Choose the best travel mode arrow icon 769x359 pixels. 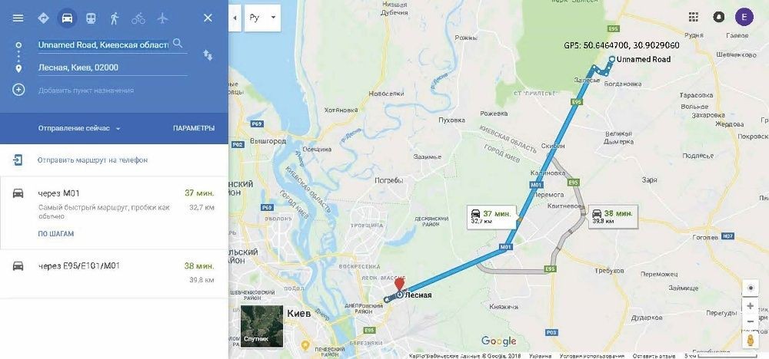tap(43, 18)
